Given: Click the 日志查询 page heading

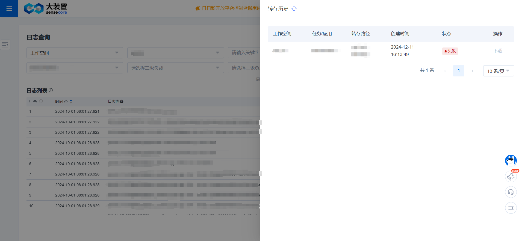Looking at the screenshot, I should coord(38,37).
